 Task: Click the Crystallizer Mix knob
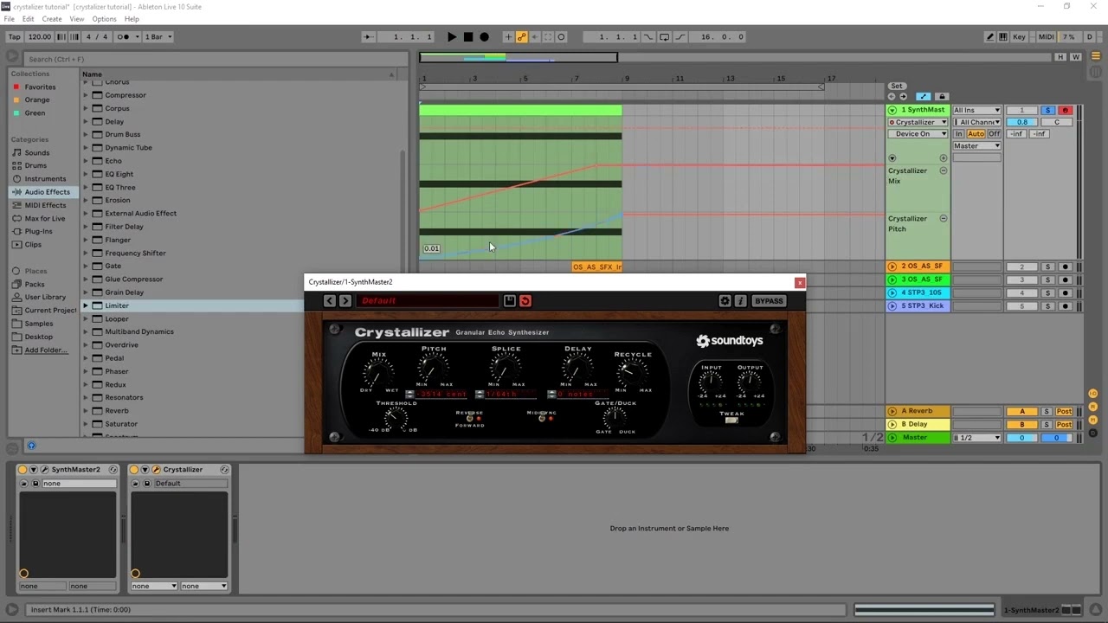[x=378, y=374]
